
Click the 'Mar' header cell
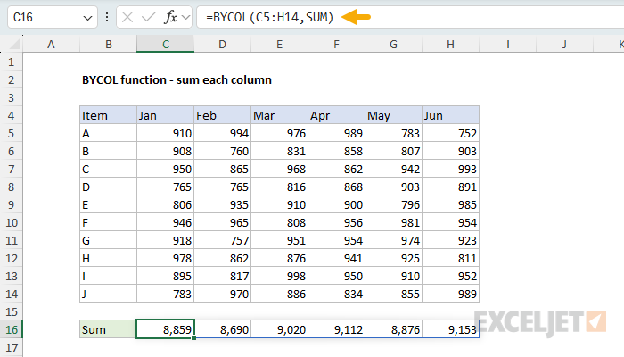(x=279, y=115)
